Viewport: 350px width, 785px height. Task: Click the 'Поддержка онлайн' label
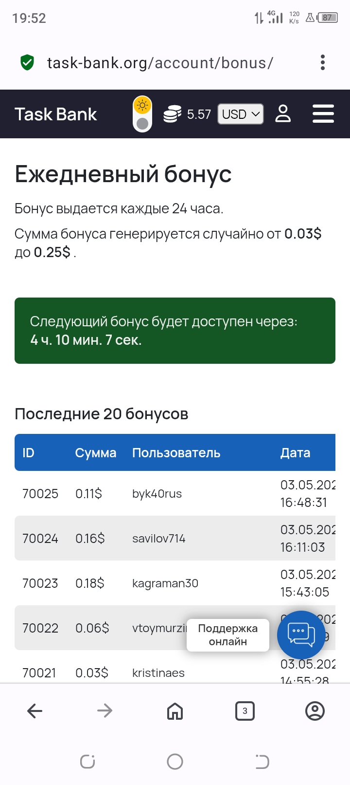pos(228,635)
